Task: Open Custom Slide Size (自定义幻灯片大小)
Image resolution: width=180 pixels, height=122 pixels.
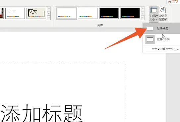Action: pos(165,49)
